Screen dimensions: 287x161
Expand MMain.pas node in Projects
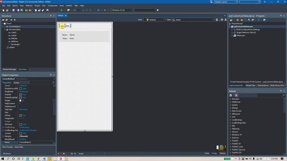[x=232, y=36]
